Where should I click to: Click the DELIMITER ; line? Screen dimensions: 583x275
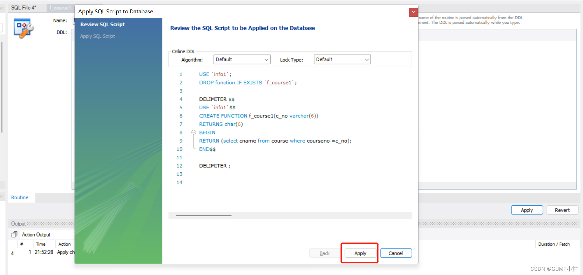coord(215,166)
